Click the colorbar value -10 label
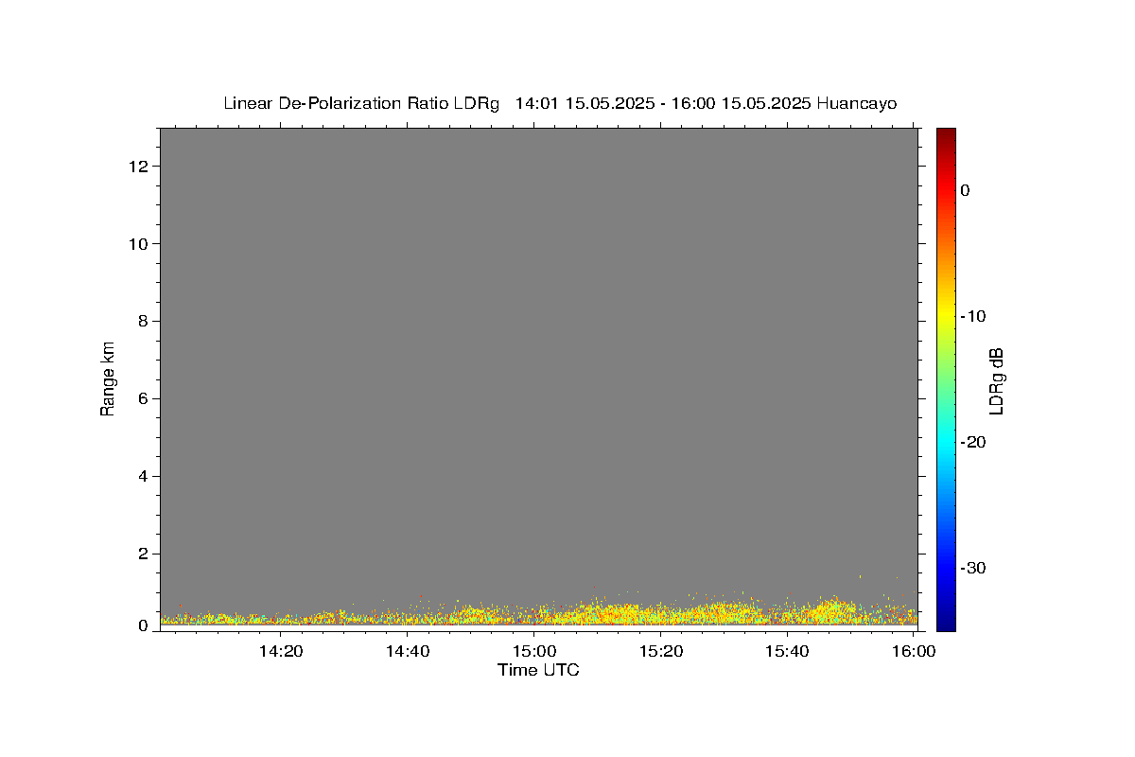The height and width of the screenshot is (757, 1135). click(x=973, y=316)
